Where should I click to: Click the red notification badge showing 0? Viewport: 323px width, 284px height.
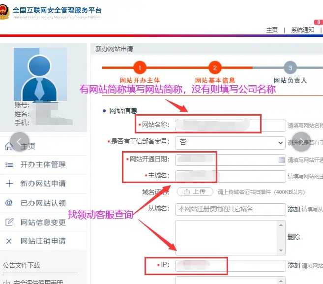click(319, 22)
